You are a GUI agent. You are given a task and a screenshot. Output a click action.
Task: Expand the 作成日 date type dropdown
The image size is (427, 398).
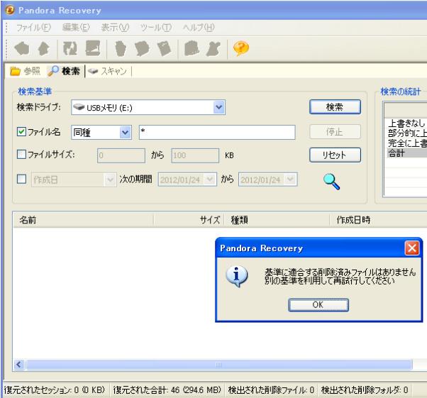click(x=110, y=179)
